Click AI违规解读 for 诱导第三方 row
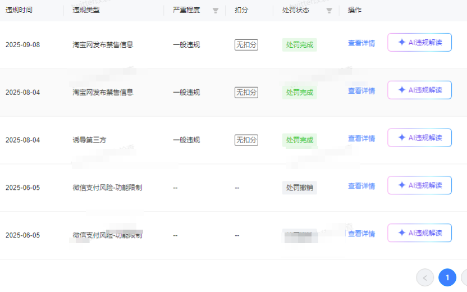This screenshot has height=292, width=467. pos(419,138)
